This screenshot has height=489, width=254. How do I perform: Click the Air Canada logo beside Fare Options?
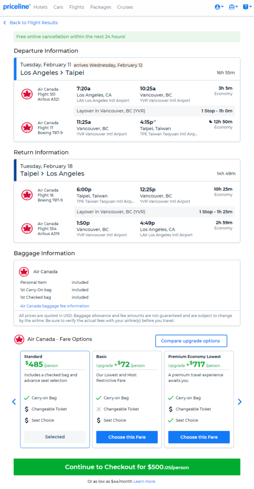(19, 340)
